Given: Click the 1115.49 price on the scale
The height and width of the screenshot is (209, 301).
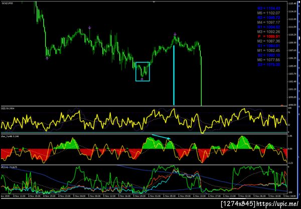Looking at the screenshot, I should (292, 4).
